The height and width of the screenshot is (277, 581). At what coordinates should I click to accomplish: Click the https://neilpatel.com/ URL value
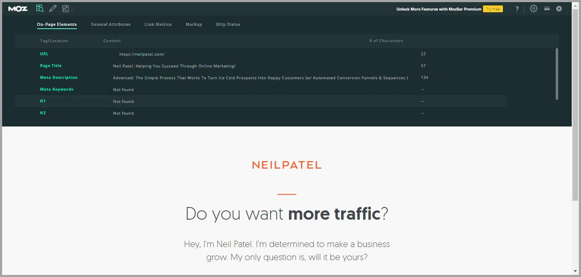point(142,54)
